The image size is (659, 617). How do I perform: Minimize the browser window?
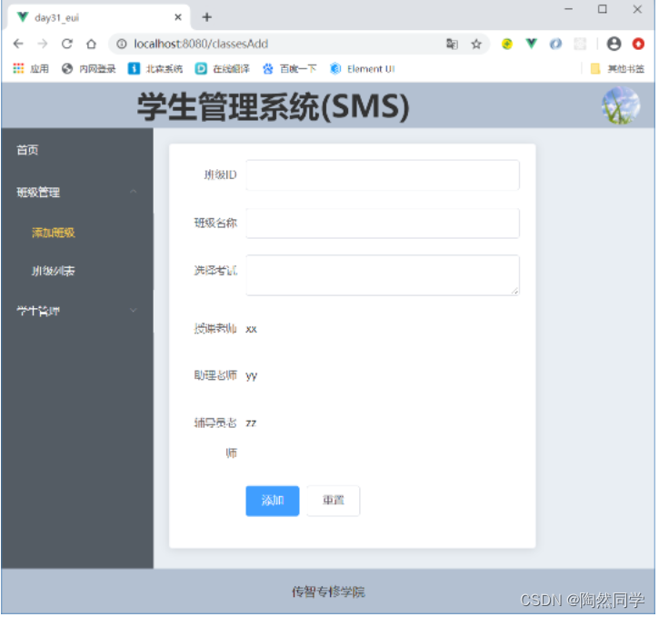tap(571, 9)
